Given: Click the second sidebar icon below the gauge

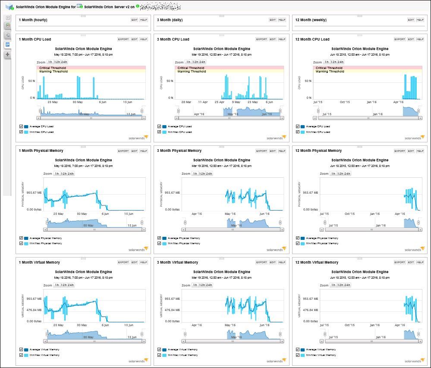Looking at the screenshot, I should (8, 35).
